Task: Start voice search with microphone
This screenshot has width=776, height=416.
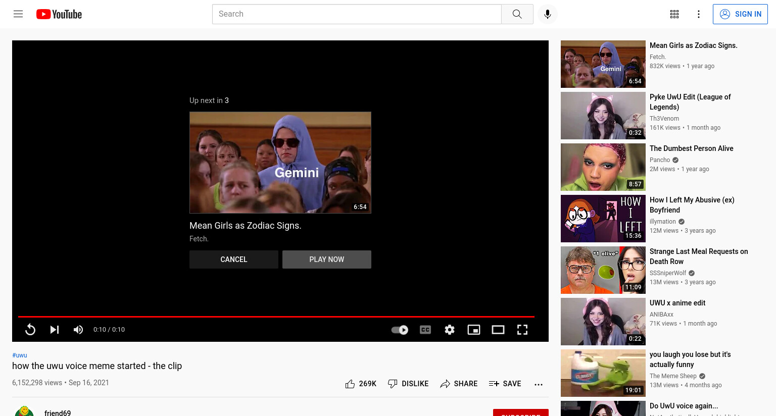Action: (548, 14)
